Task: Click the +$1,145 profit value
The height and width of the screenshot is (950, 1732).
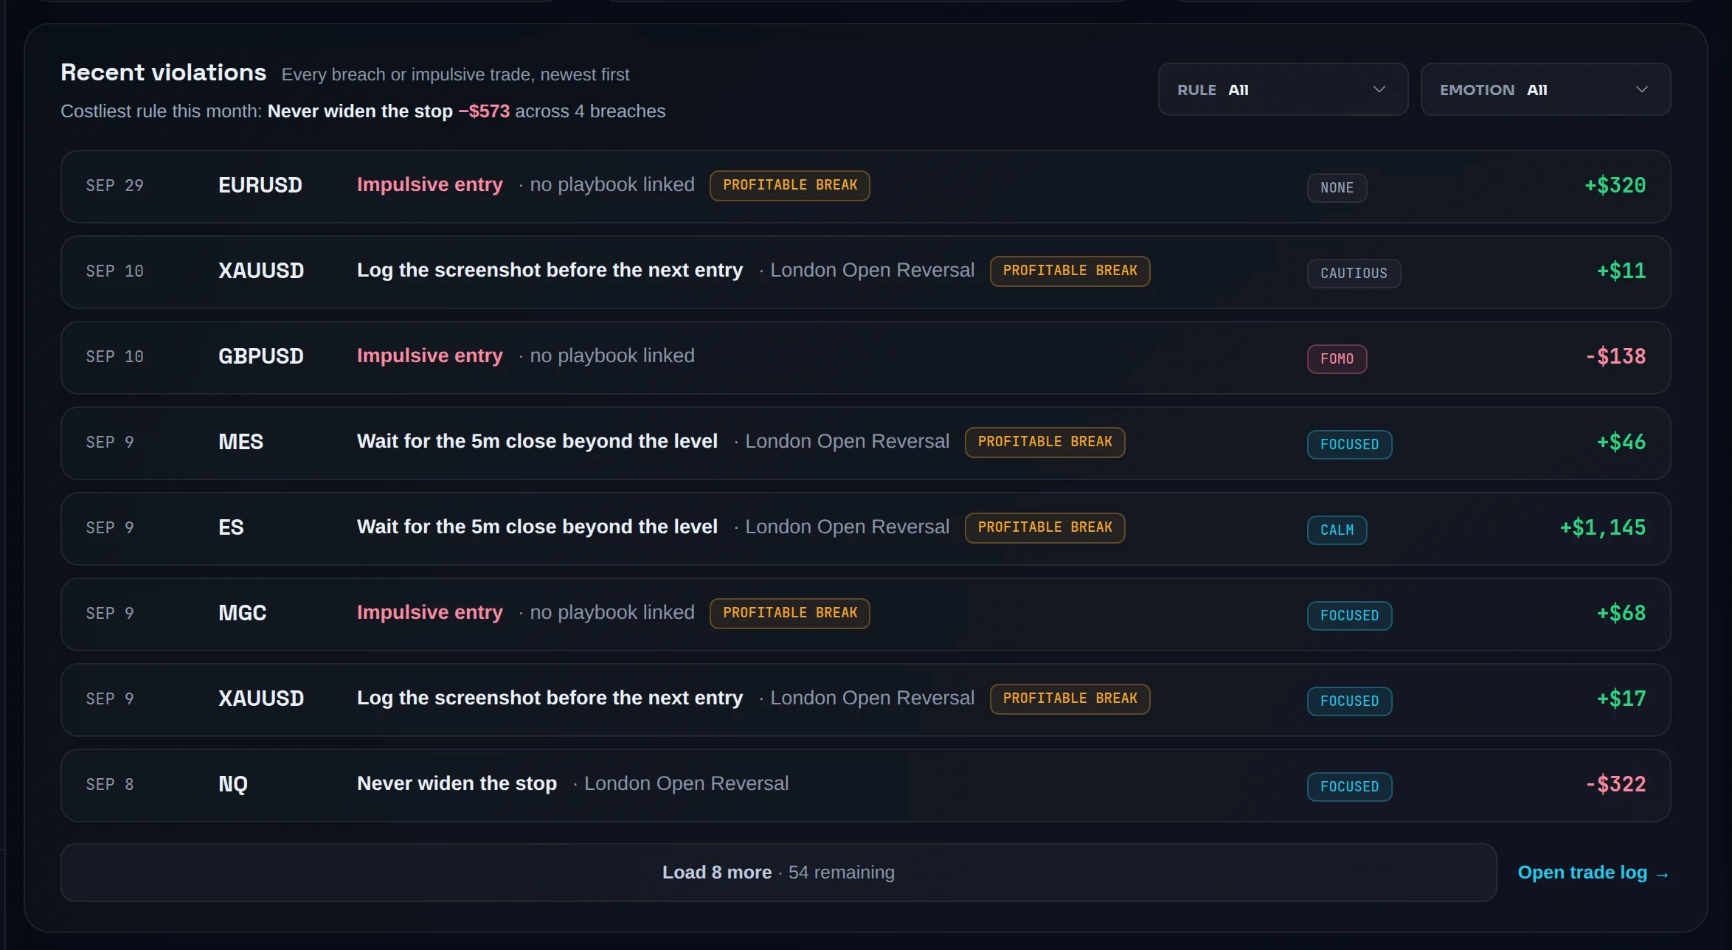Action: point(1602,528)
